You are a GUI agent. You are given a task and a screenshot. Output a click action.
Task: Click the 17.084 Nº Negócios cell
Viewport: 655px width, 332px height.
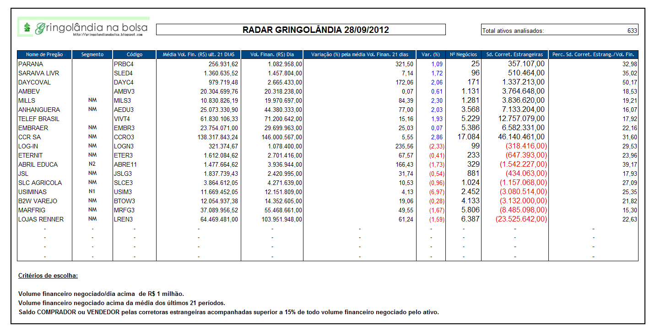click(468, 137)
